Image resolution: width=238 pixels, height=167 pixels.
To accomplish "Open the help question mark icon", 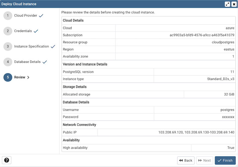I will (x=7, y=160).
